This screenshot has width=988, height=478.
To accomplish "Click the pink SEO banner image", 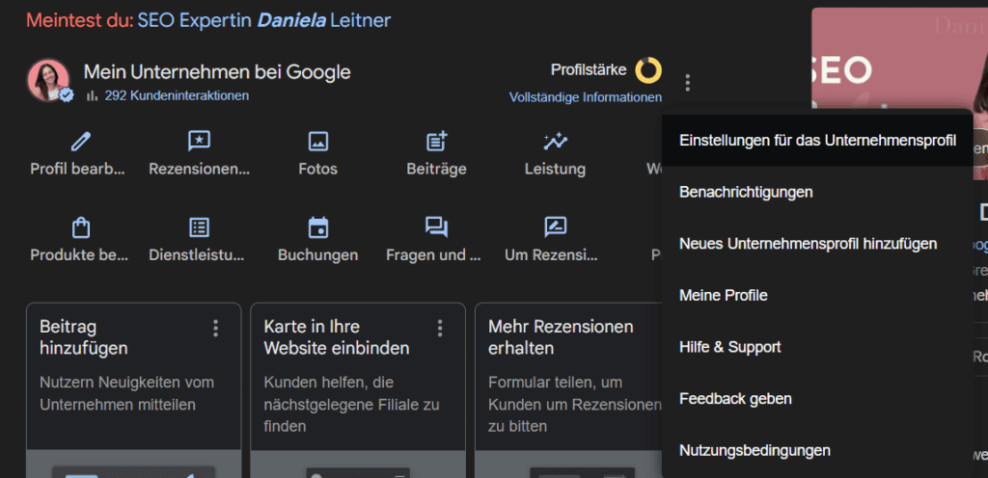I will 899,60.
